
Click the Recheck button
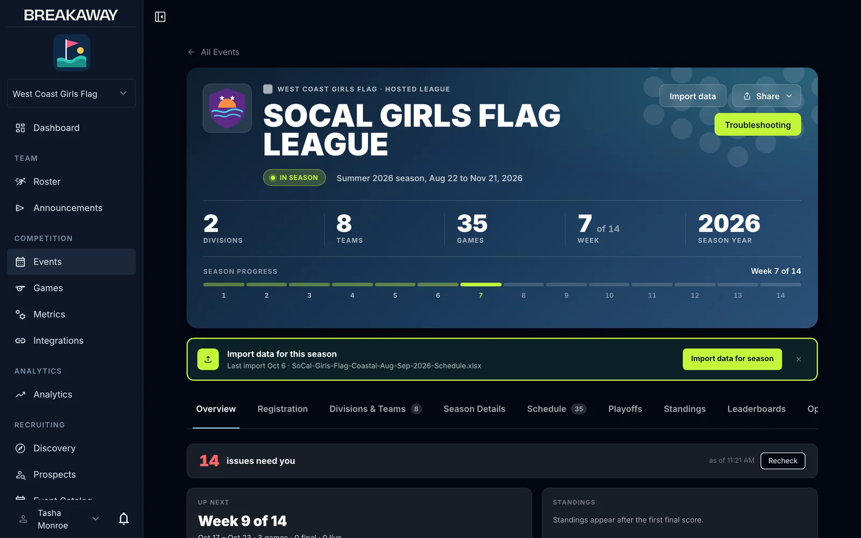[x=782, y=461]
